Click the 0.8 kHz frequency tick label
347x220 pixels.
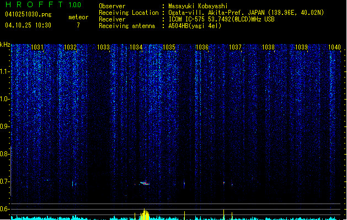click(4, 154)
